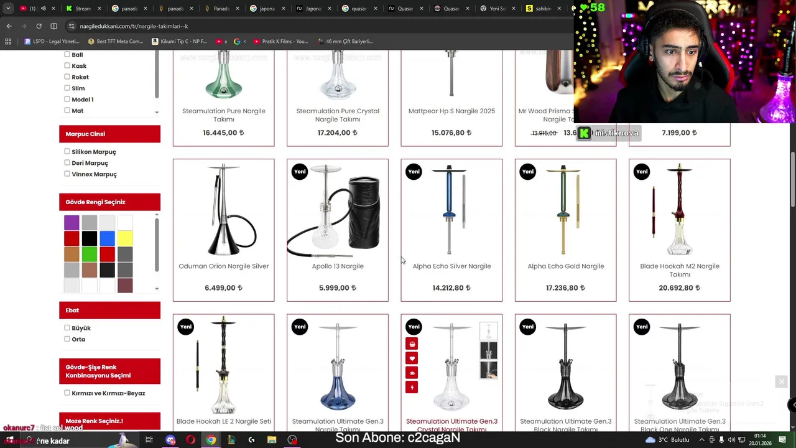Switch to Chrome in the Windows taskbar

[x=211, y=440]
